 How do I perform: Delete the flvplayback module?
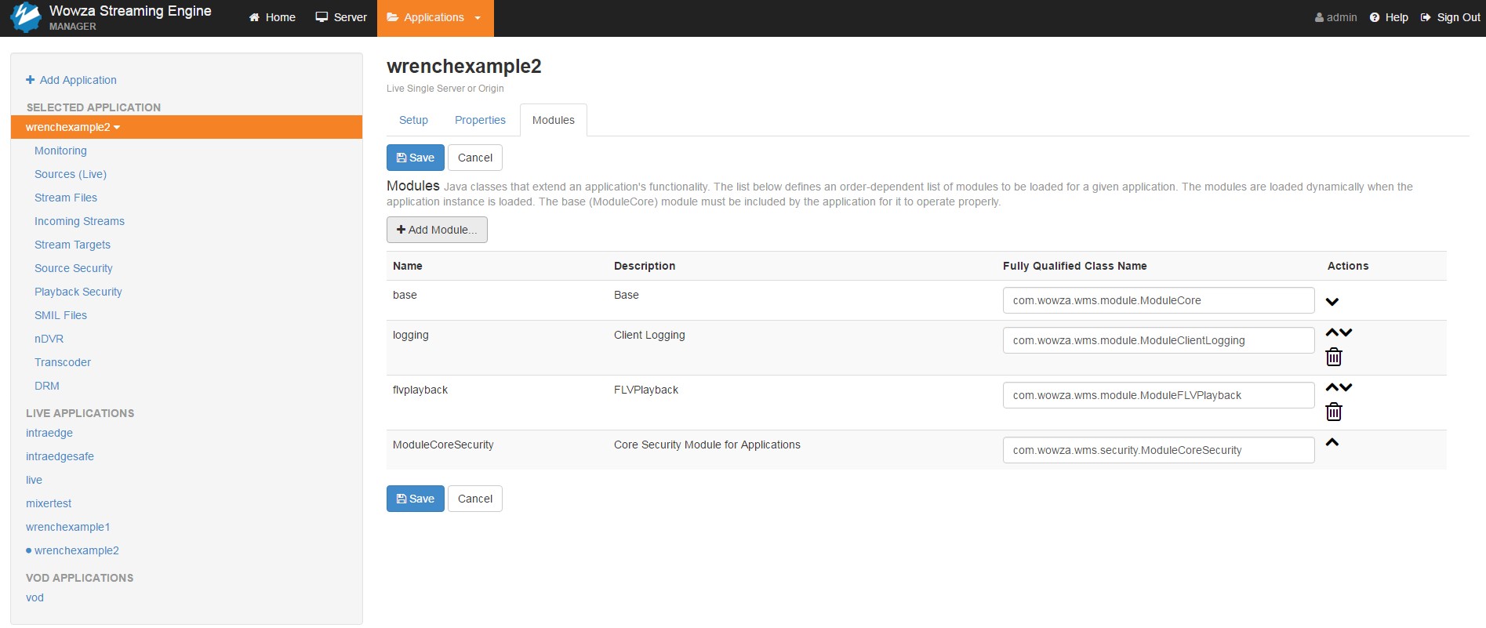pyautogui.click(x=1333, y=412)
